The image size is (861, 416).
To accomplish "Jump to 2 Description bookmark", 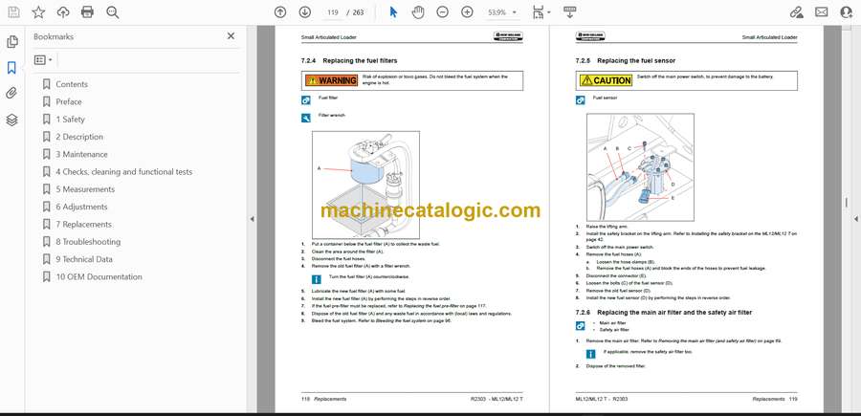I will click(79, 137).
